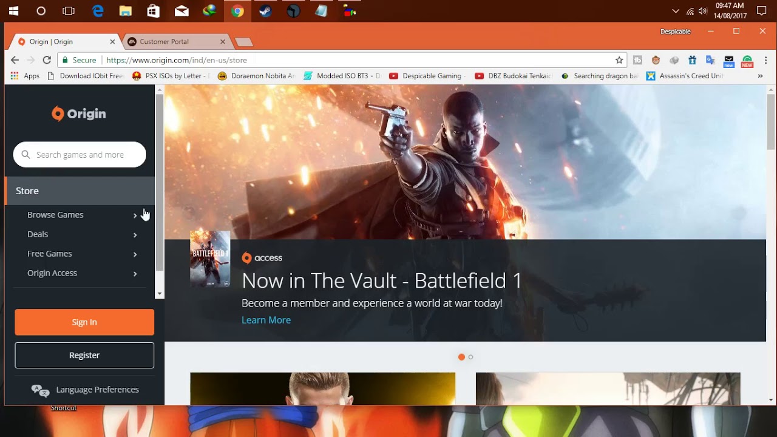777x437 pixels.
Task: Open the Download IObit Free bookmark
Action: 85,76
